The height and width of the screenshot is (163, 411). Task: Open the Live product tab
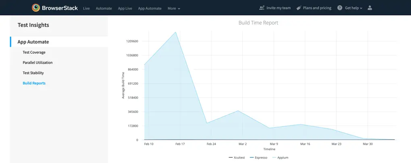click(x=86, y=8)
